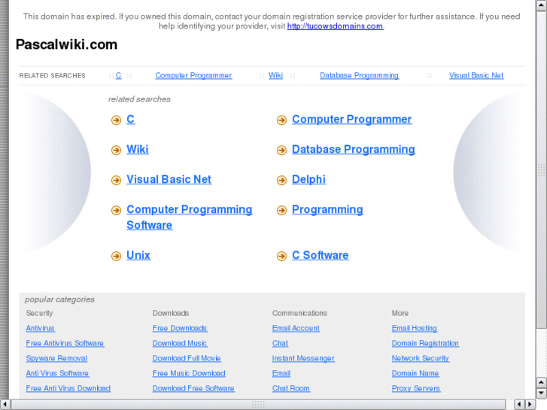This screenshot has height=410, width=547.
Task: Click the orange arrow icon beside C
Action: pyautogui.click(x=116, y=120)
